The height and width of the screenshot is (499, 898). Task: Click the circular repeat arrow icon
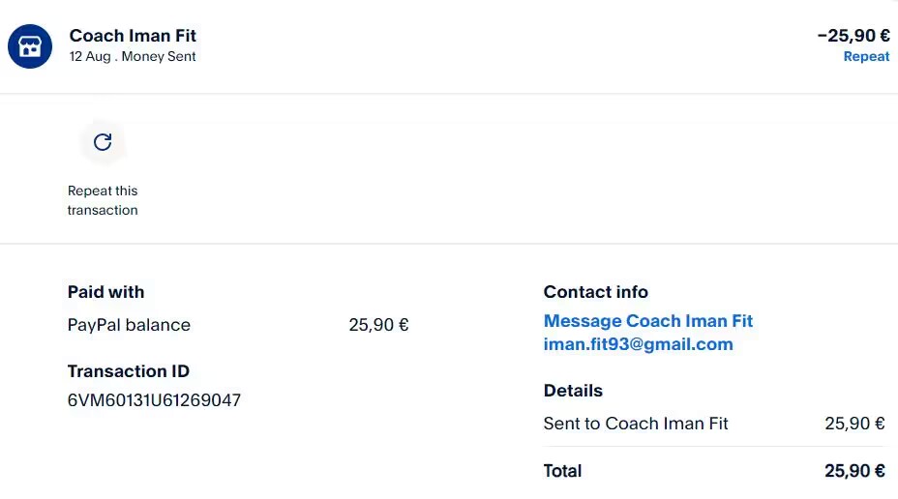[x=103, y=143]
